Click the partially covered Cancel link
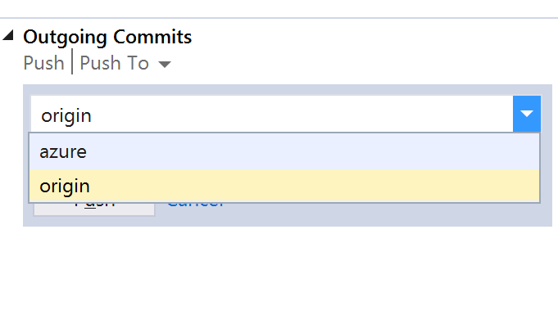This screenshot has width=558, height=324. pos(195,205)
